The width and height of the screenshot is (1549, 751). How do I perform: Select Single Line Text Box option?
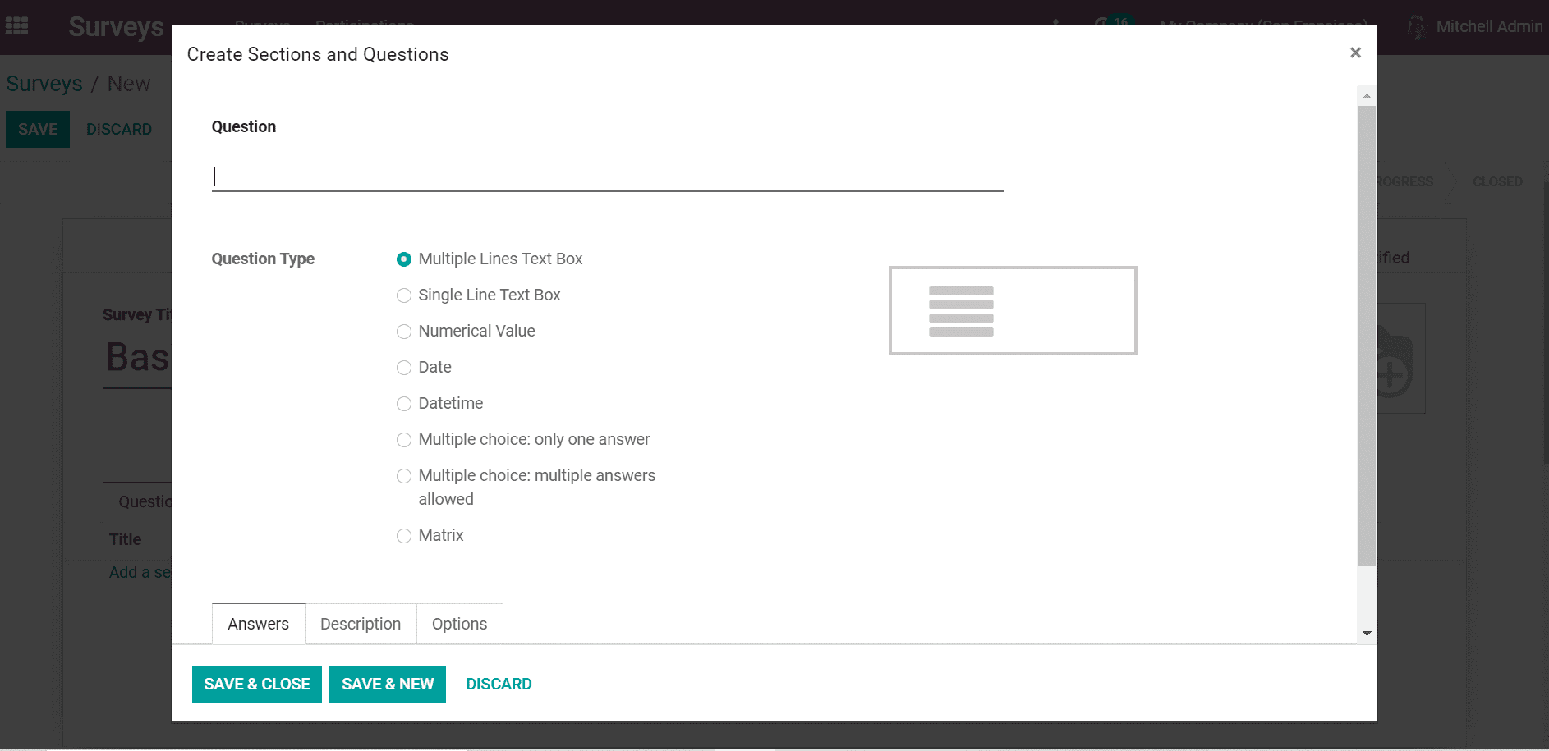click(404, 295)
